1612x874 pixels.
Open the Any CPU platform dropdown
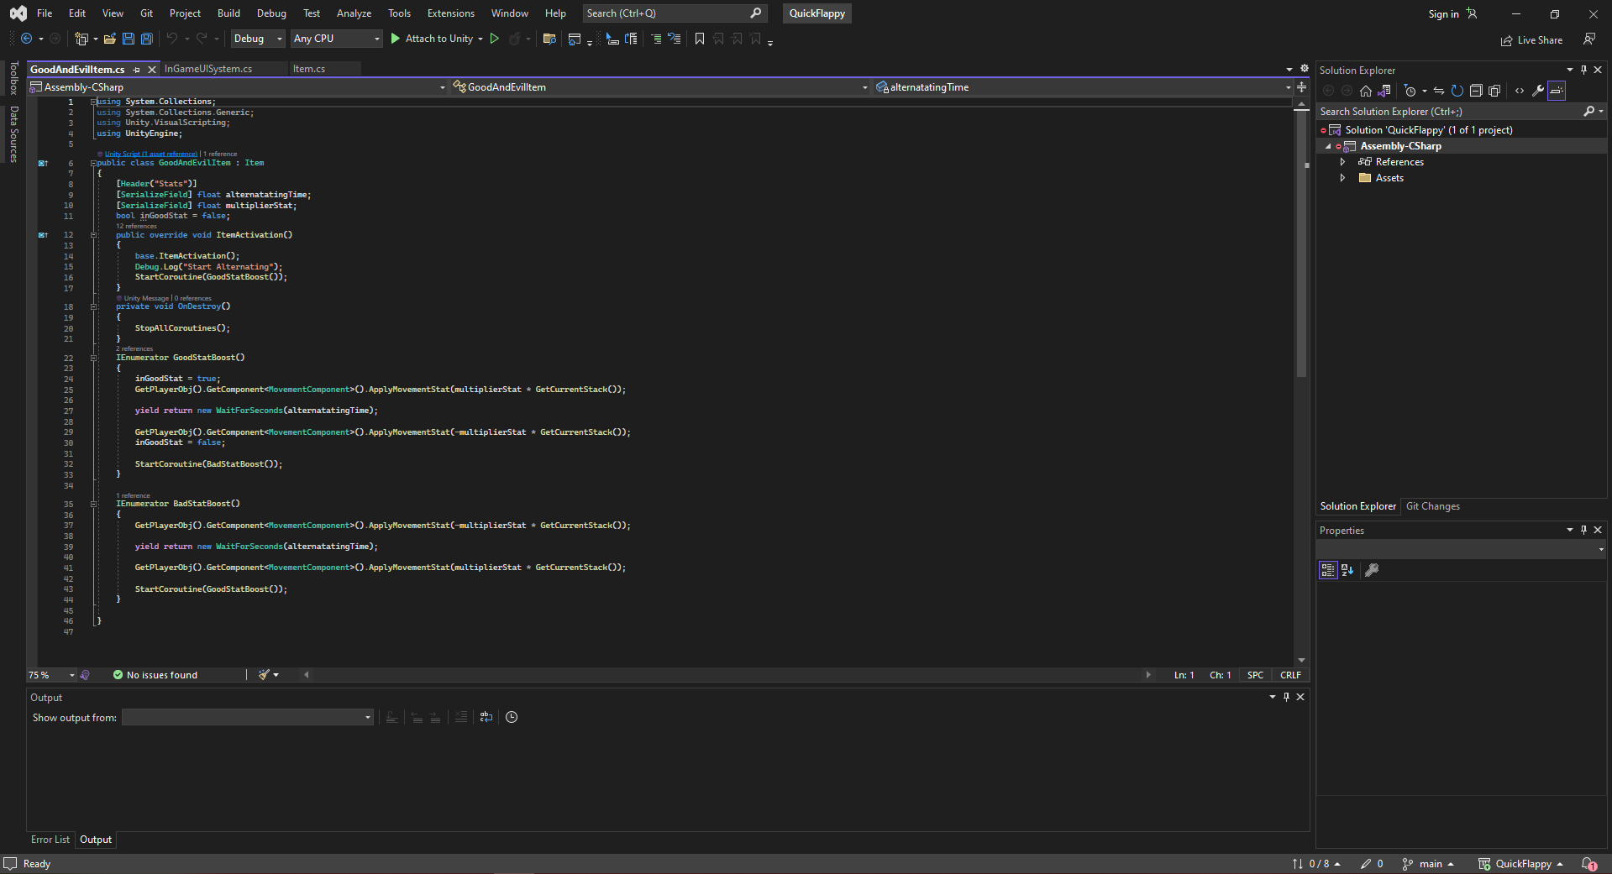(x=337, y=39)
